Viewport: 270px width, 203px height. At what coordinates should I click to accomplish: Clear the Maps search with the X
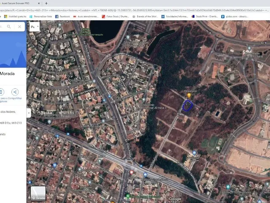click(19, 27)
